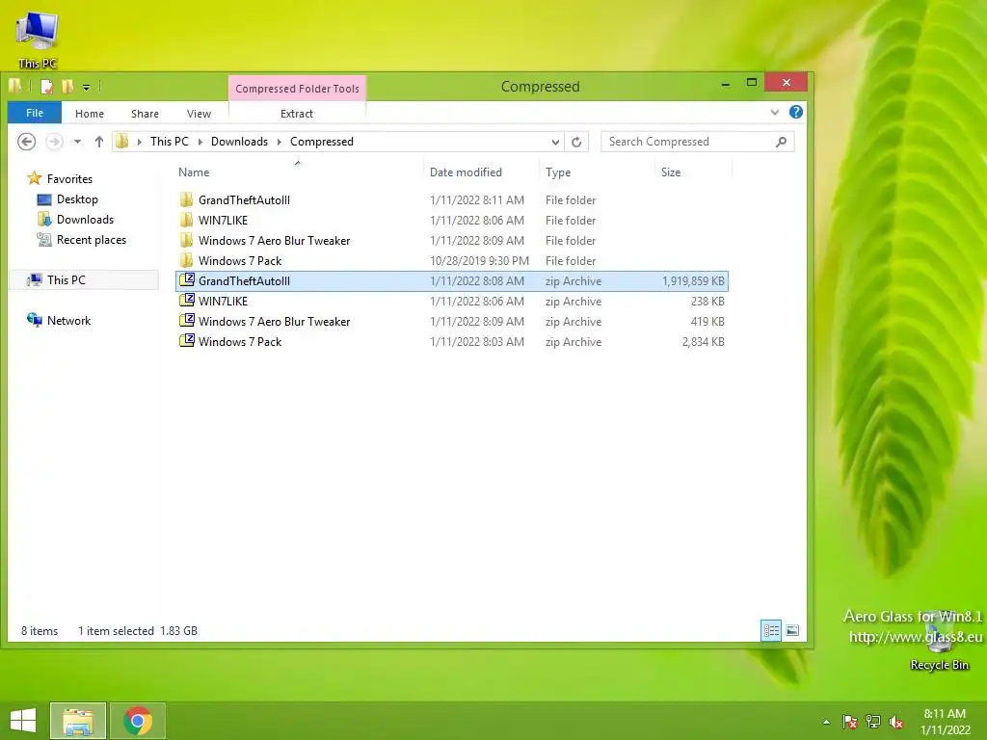Select This PC in navigation pane
The height and width of the screenshot is (740, 987).
[x=66, y=280]
